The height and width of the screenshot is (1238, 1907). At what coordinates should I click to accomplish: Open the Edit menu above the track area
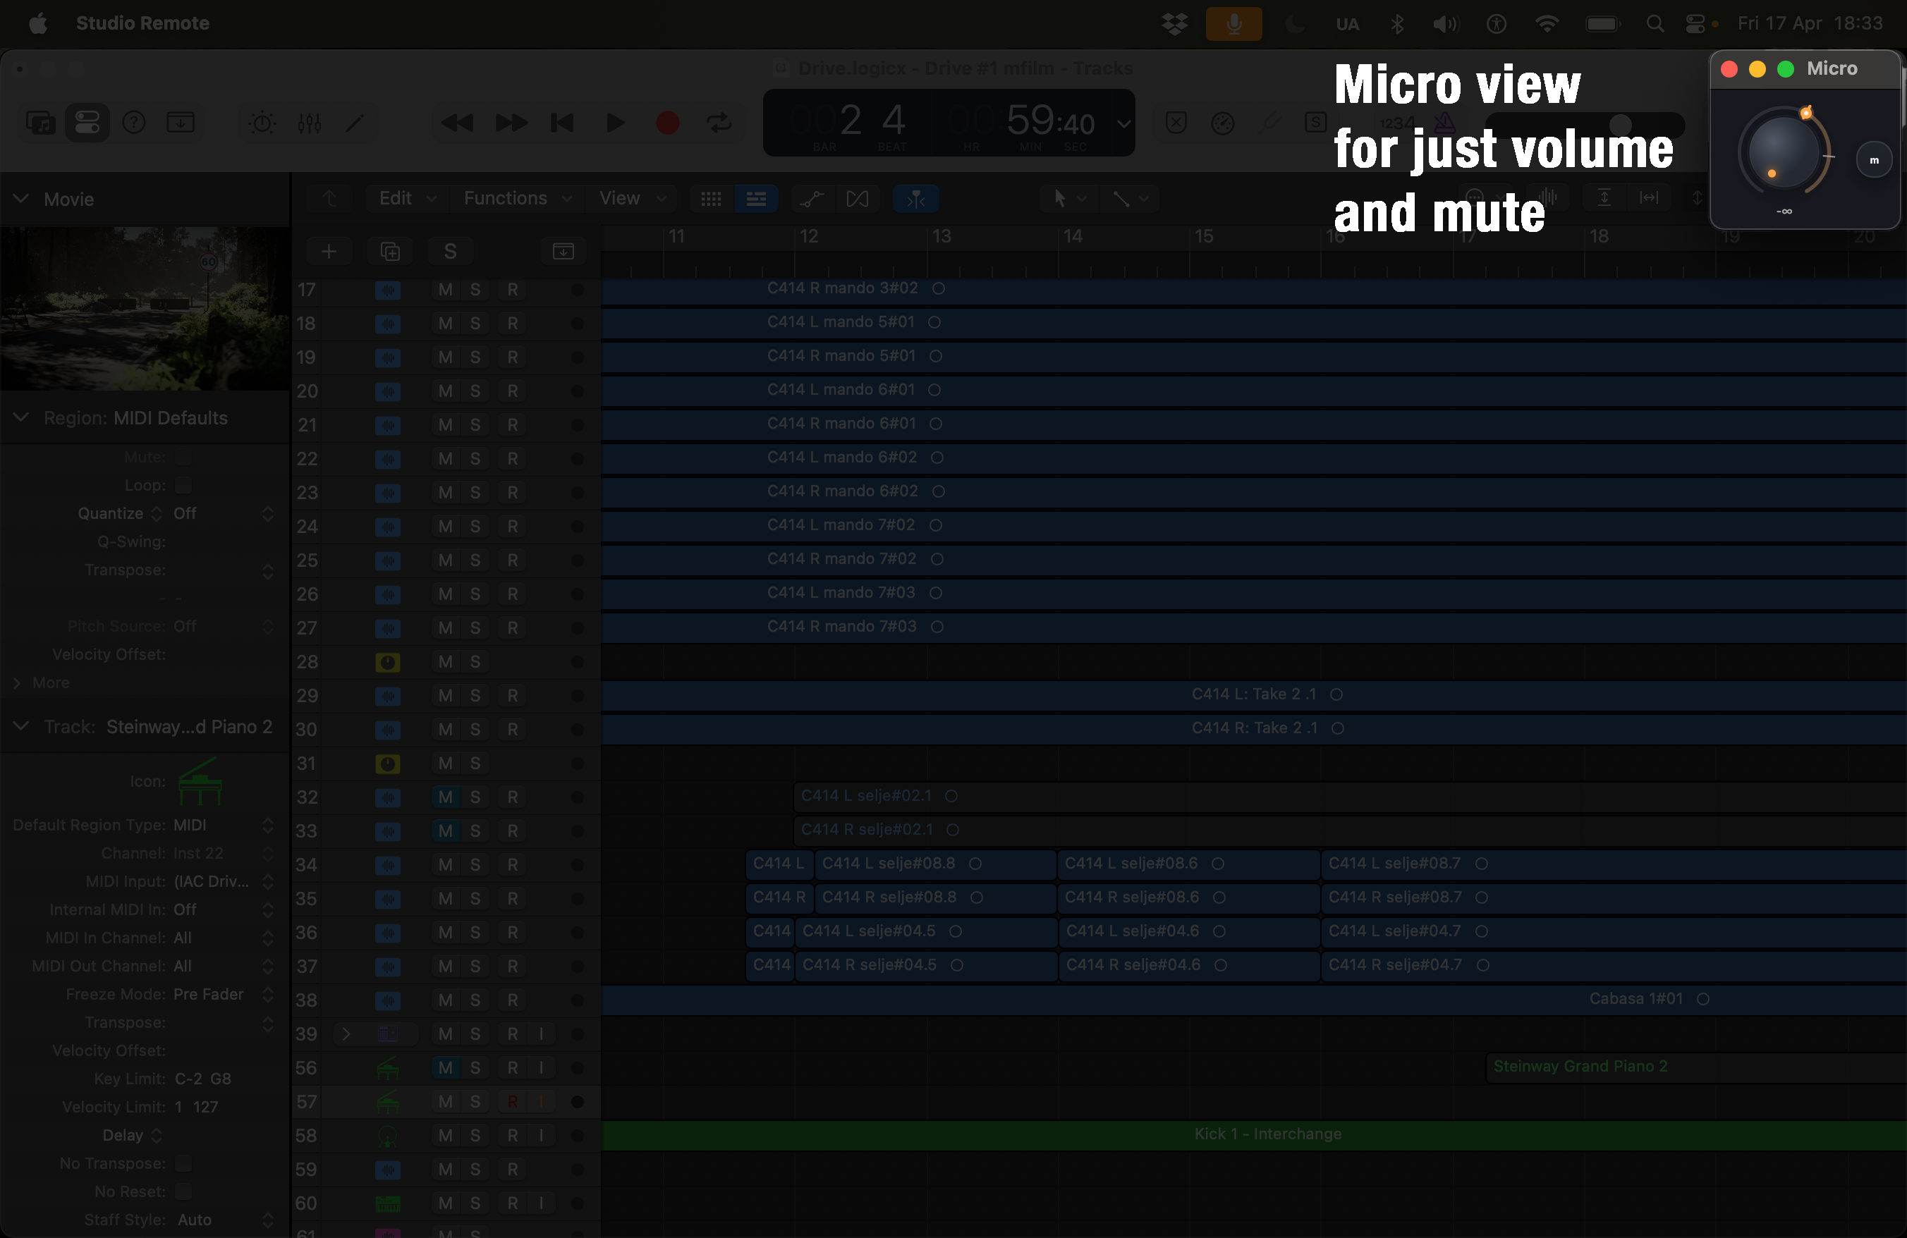(396, 198)
